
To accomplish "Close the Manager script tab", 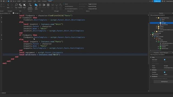I will pyautogui.click(x=20, y=13).
